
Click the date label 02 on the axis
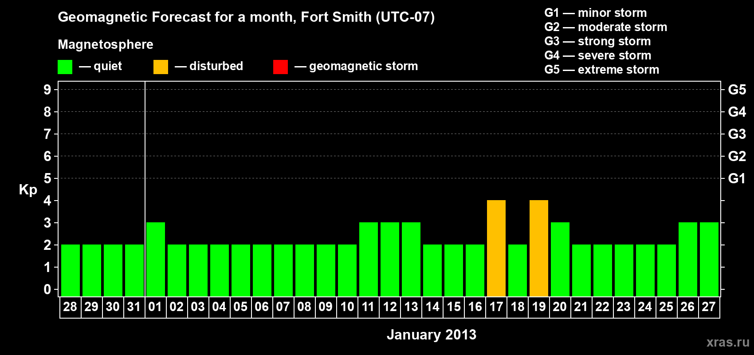177,307
